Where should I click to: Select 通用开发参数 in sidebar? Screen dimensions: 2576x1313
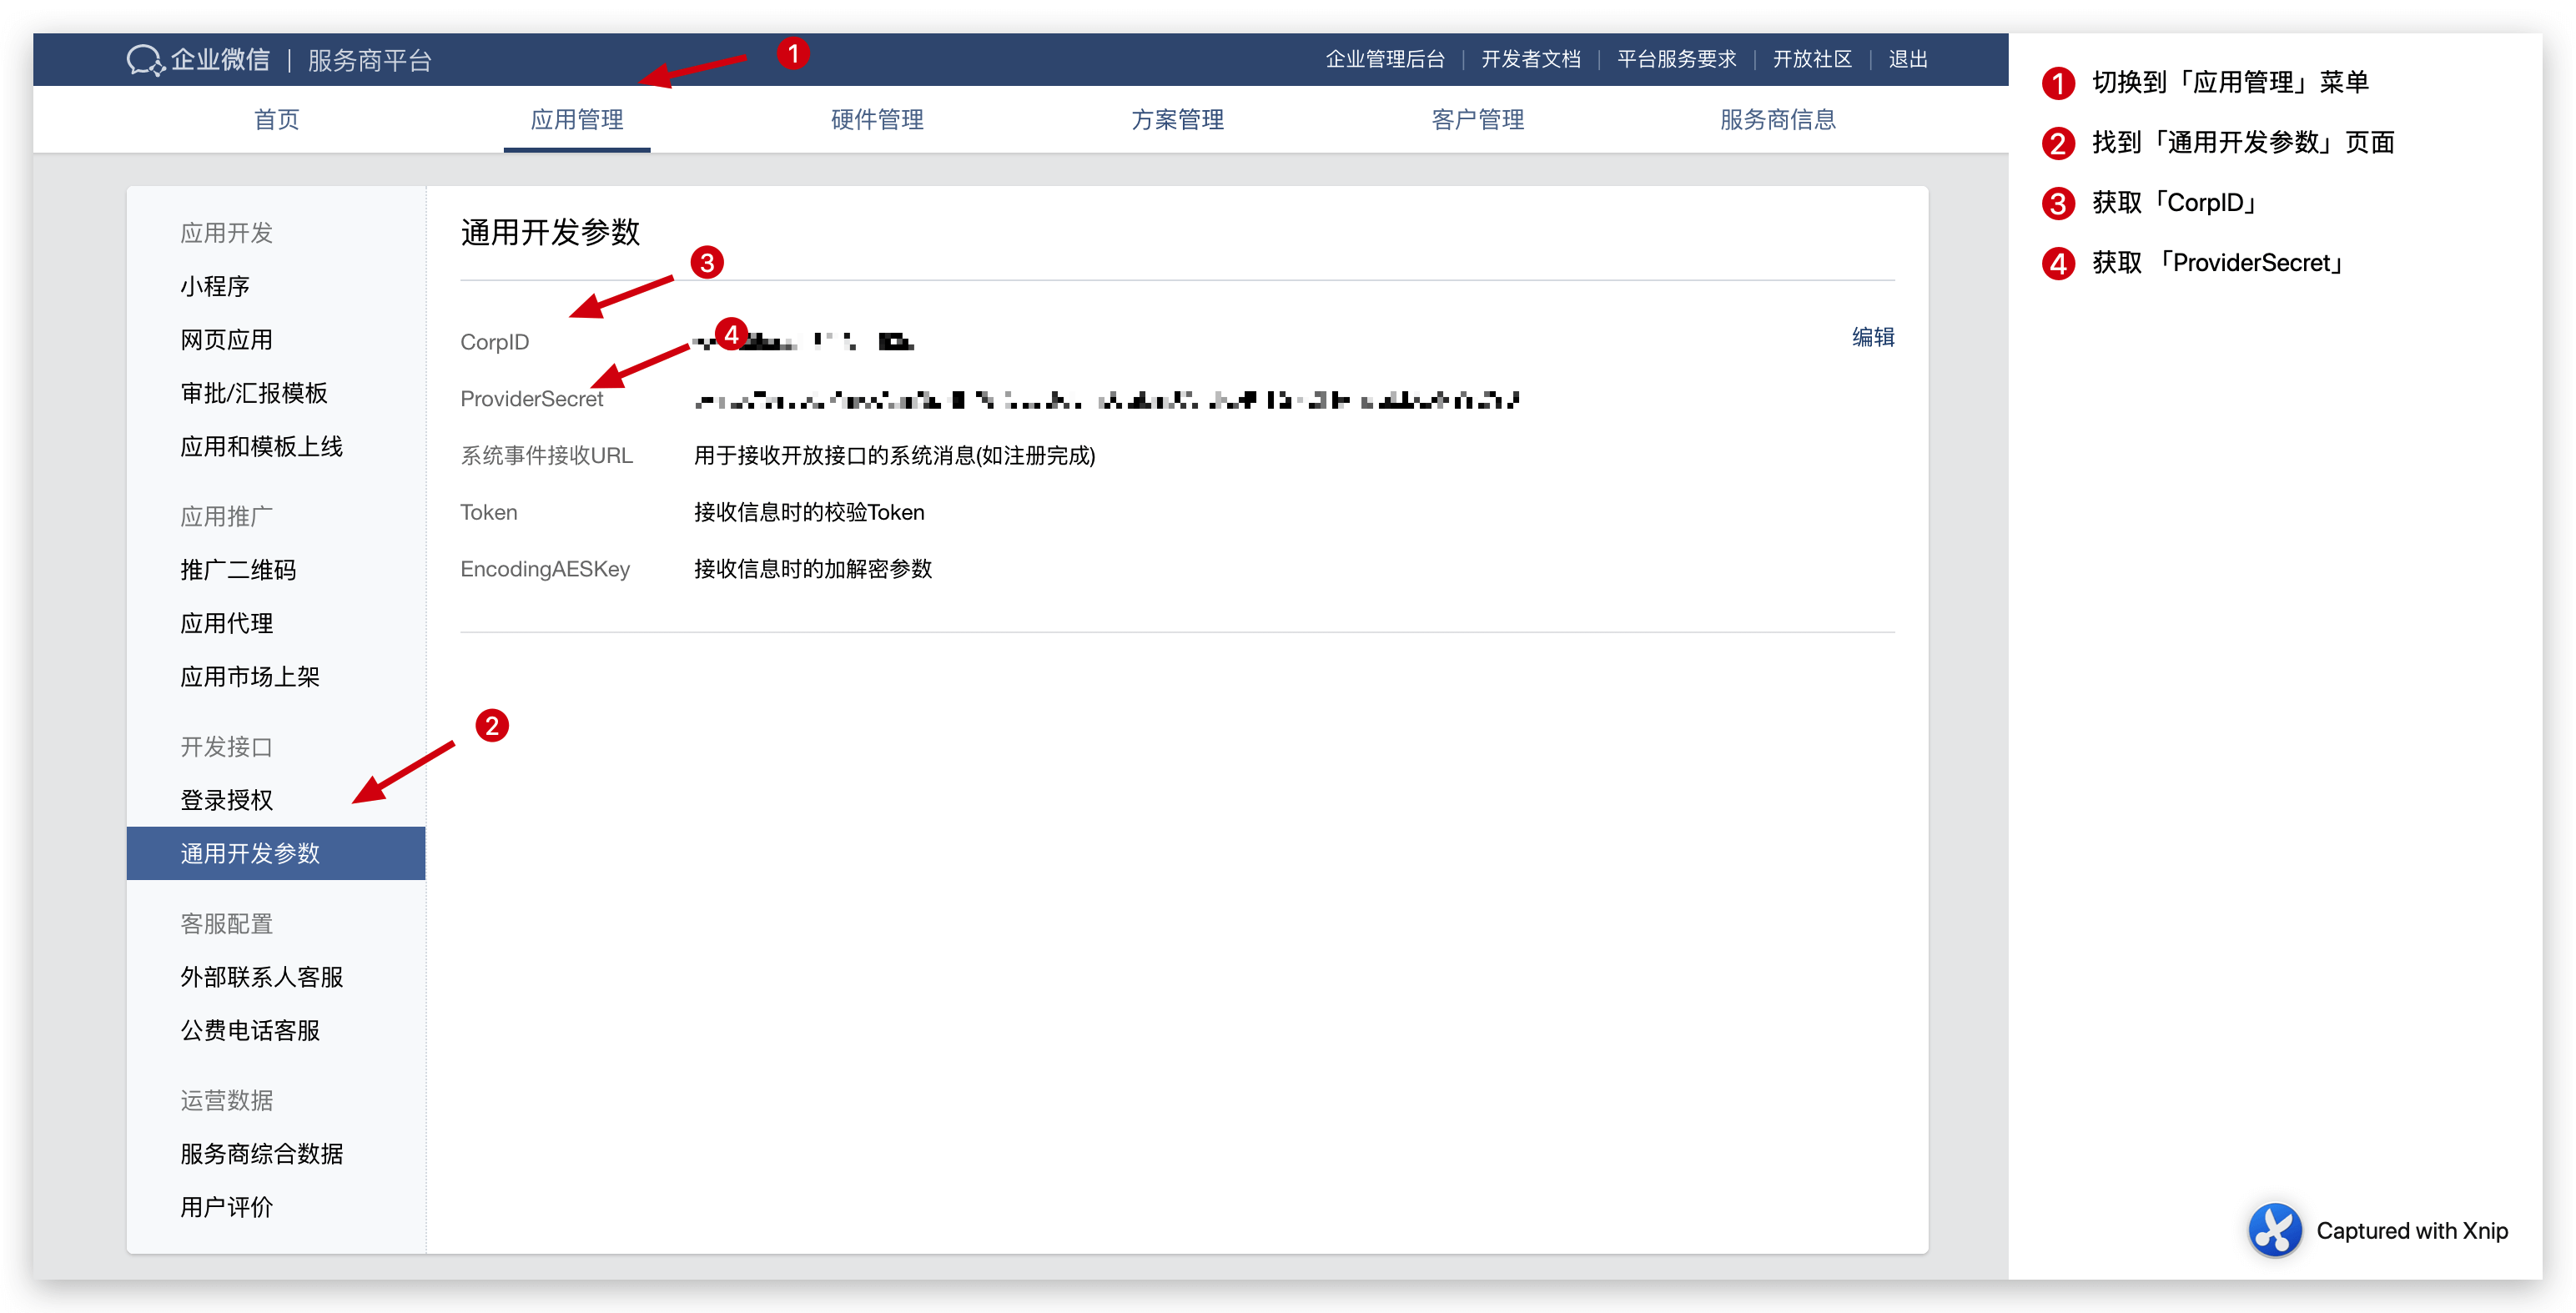click(x=250, y=853)
